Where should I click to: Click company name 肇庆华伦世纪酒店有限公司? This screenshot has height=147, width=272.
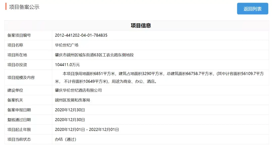click(78, 90)
